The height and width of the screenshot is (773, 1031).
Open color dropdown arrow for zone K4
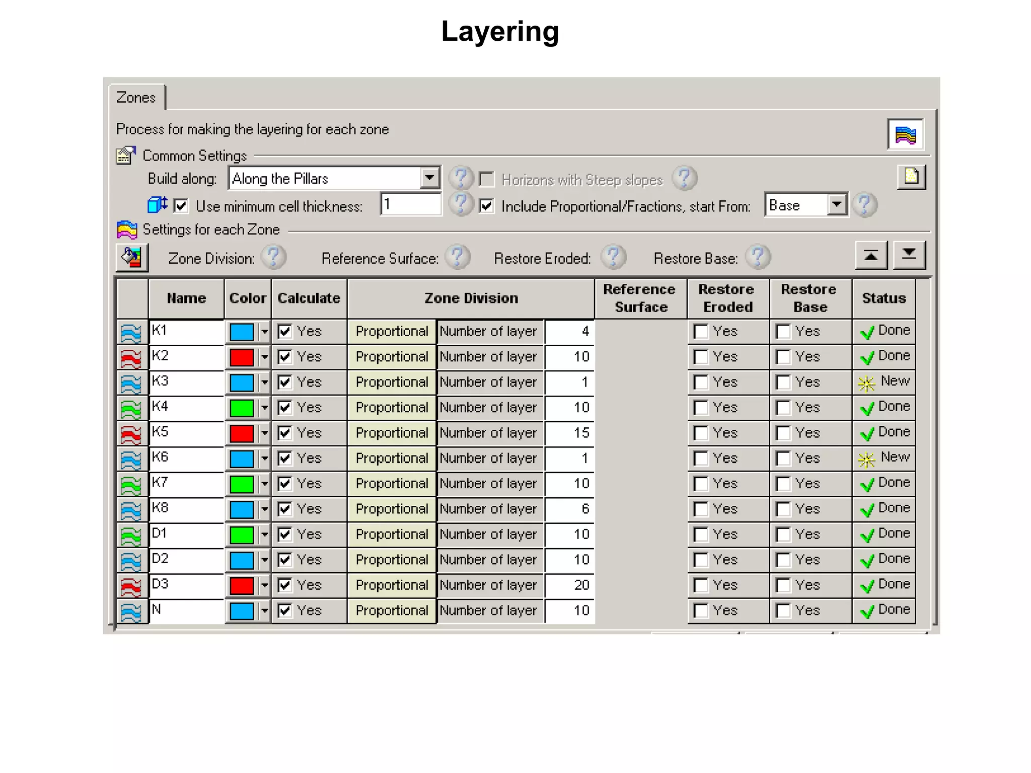click(264, 408)
